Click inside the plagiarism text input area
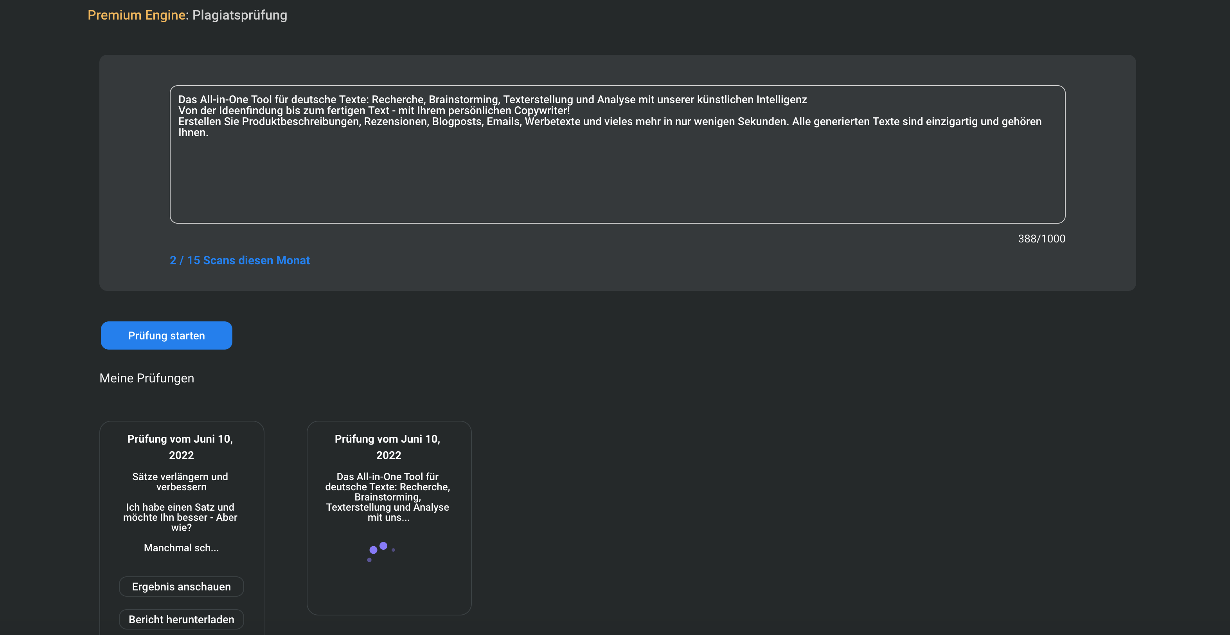The width and height of the screenshot is (1230, 635). [617, 154]
